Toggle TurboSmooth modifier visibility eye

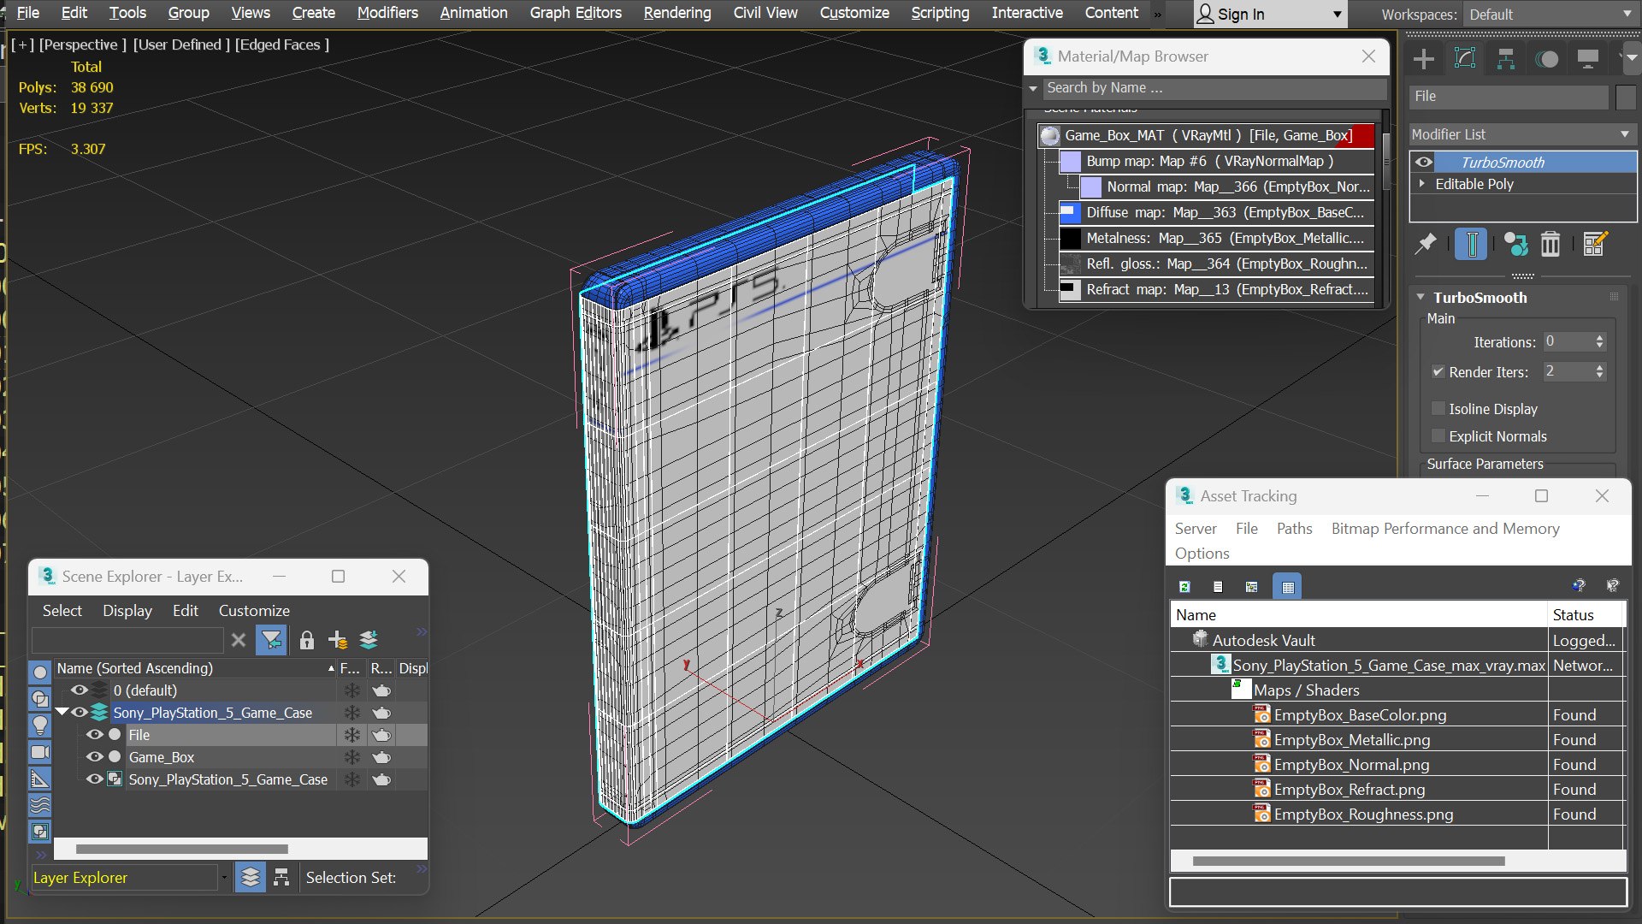pos(1424,162)
